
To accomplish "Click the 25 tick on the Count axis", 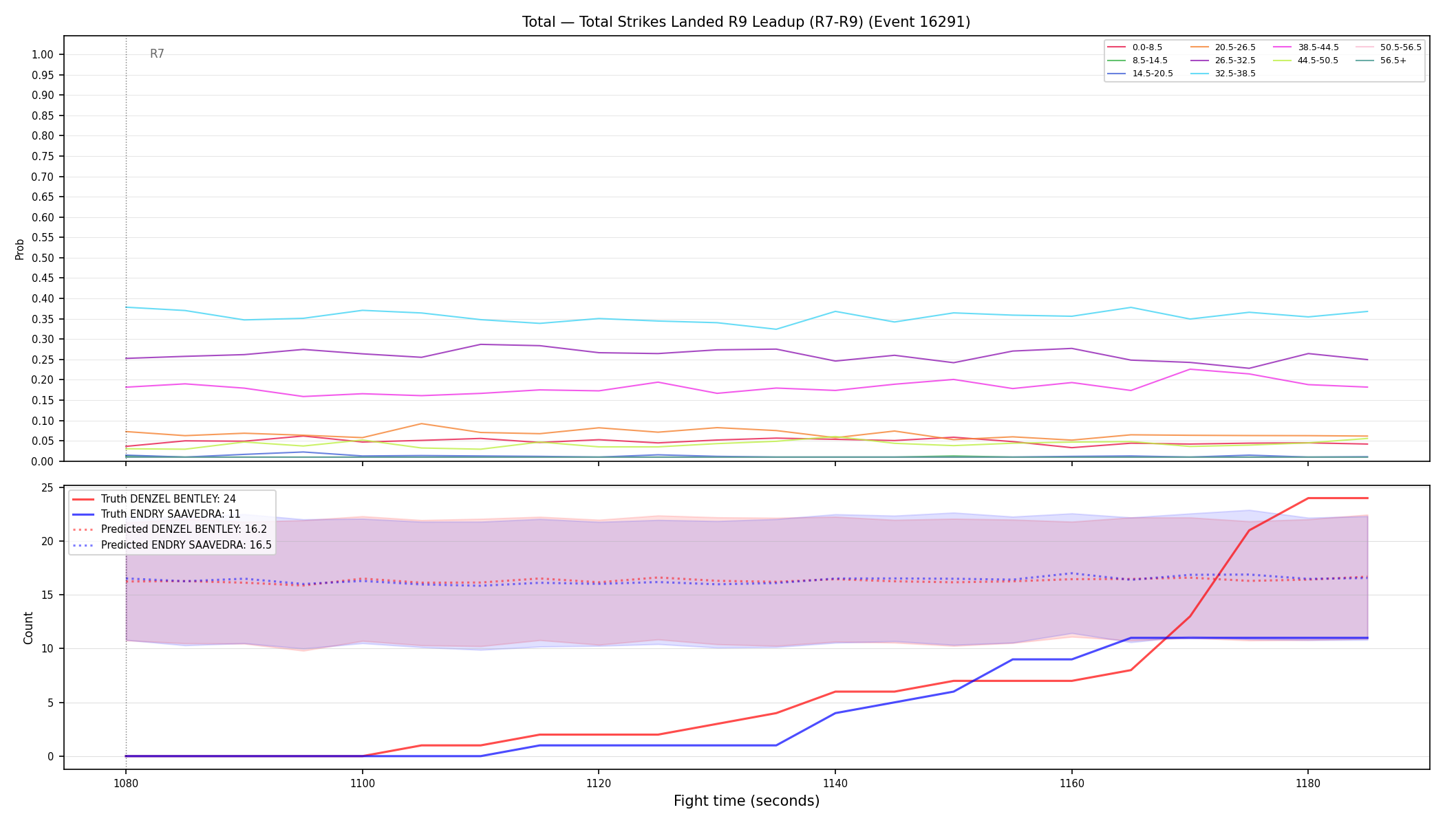I will coord(47,488).
